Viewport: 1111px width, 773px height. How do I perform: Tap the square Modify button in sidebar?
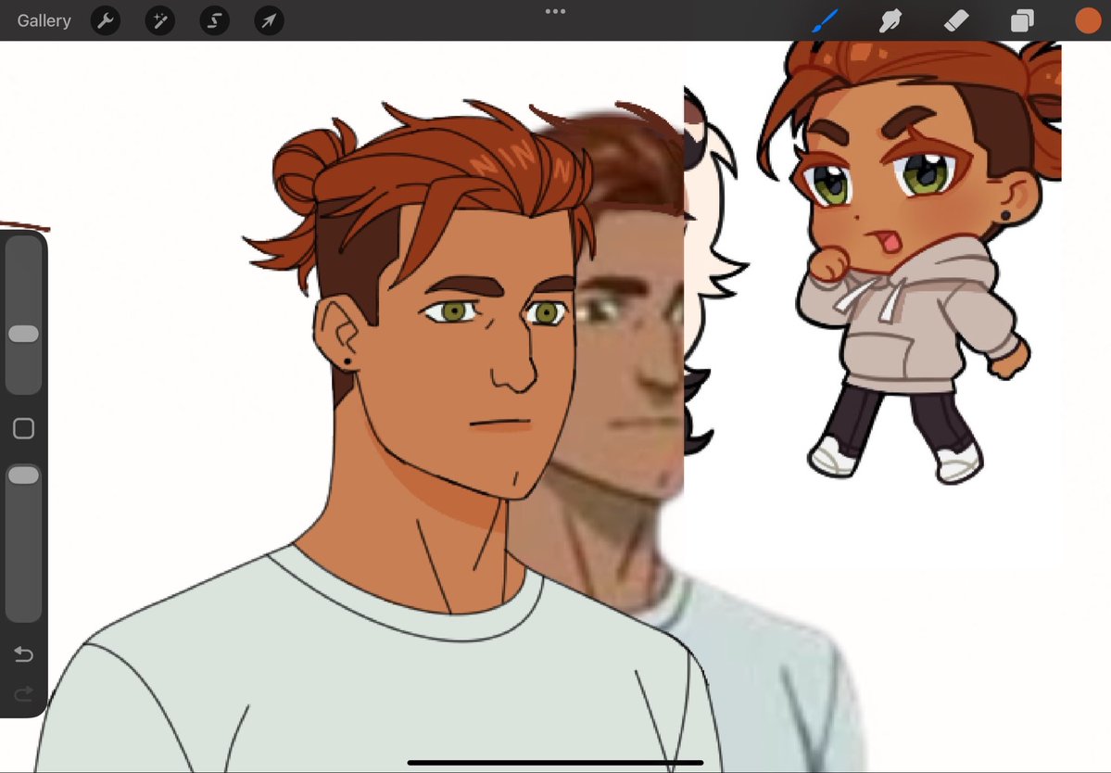point(23,428)
